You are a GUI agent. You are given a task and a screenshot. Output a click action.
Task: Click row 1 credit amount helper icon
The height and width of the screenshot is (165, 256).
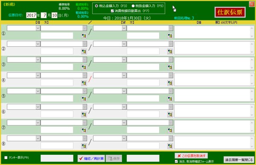[170, 36]
